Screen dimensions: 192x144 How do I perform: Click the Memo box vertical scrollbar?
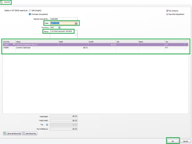(x=76, y=34)
